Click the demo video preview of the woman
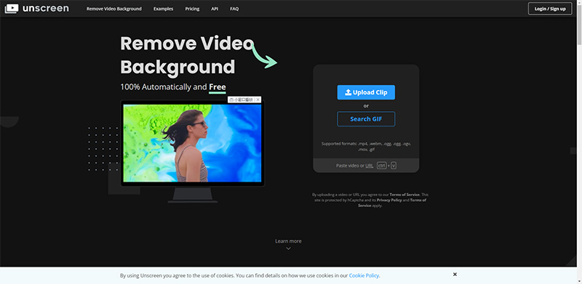Screen dimensions: 582x284 pos(192,143)
